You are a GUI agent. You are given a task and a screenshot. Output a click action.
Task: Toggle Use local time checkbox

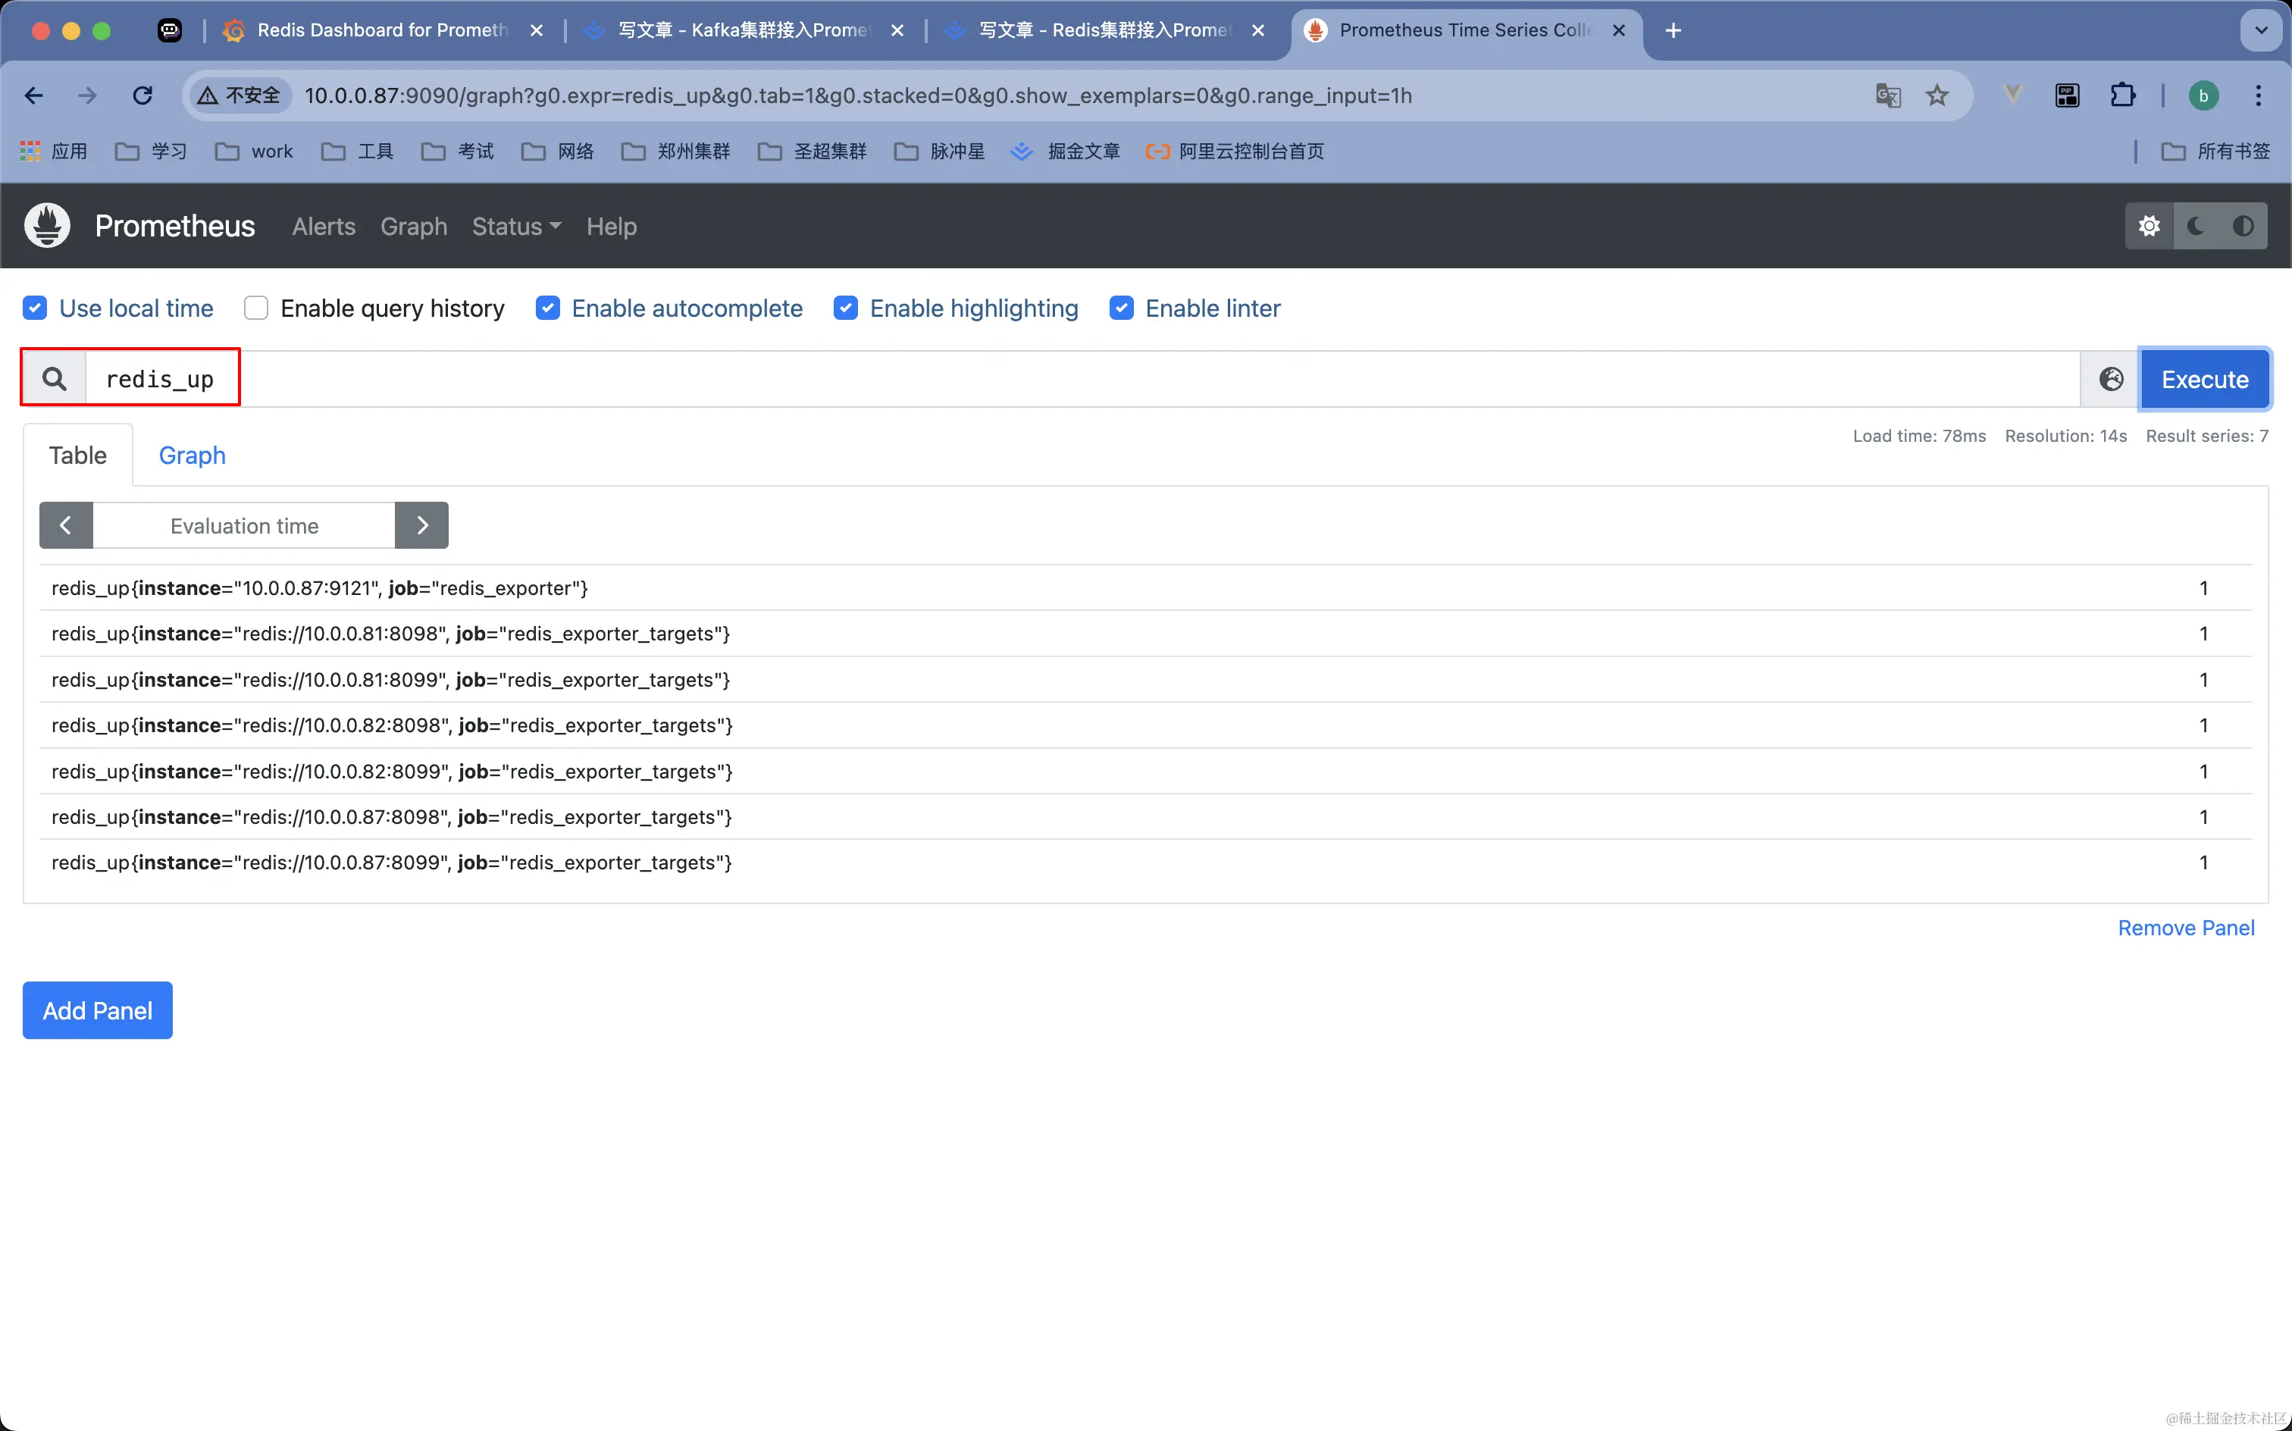coord(35,308)
